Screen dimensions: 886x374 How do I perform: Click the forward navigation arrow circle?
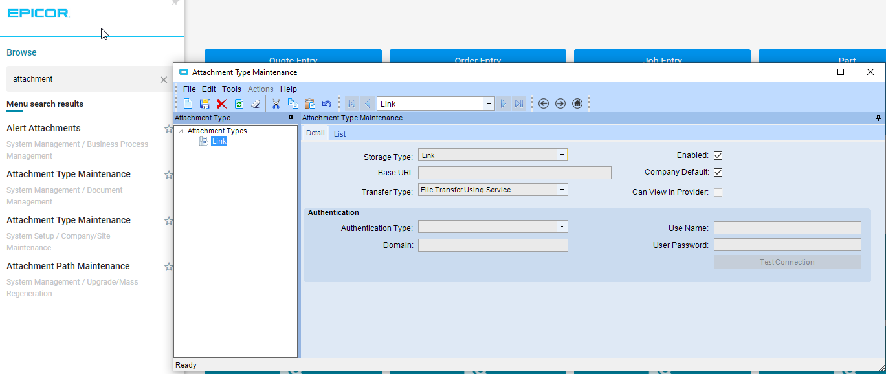560,104
